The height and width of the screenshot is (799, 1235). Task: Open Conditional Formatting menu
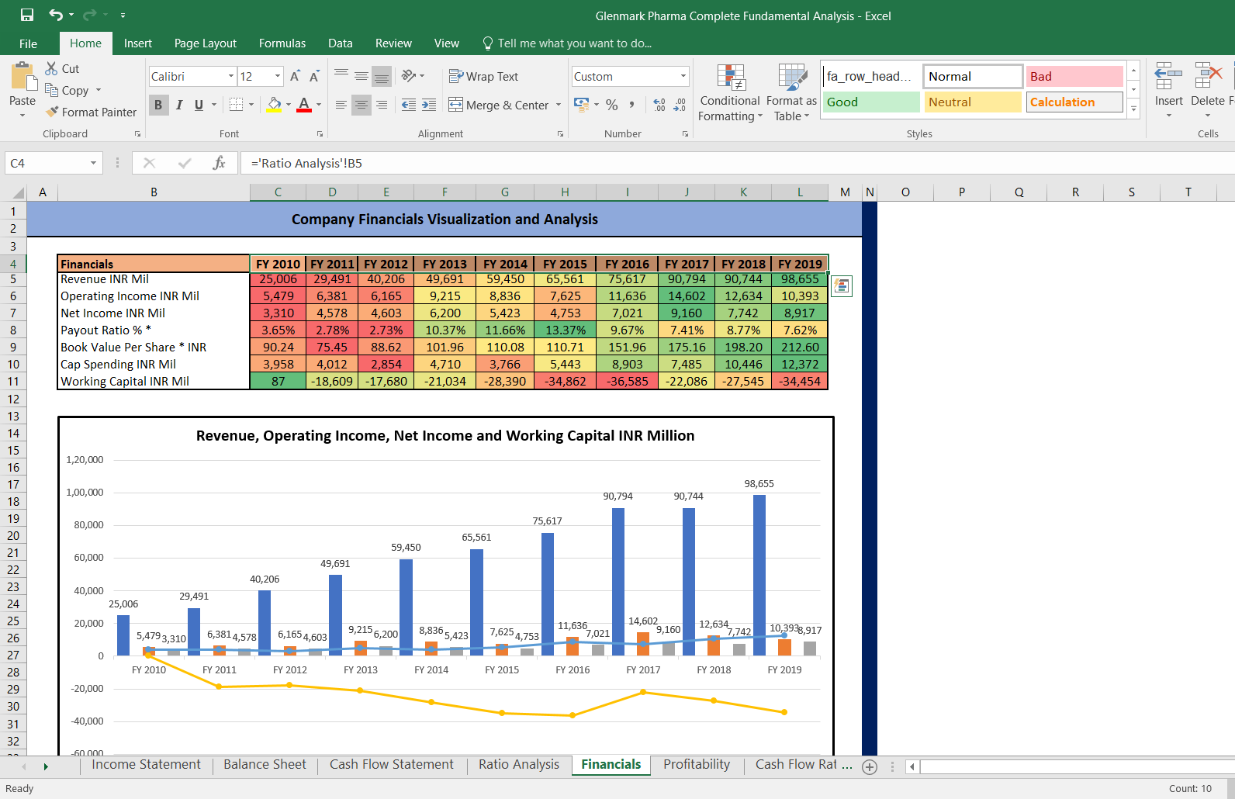pos(730,92)
